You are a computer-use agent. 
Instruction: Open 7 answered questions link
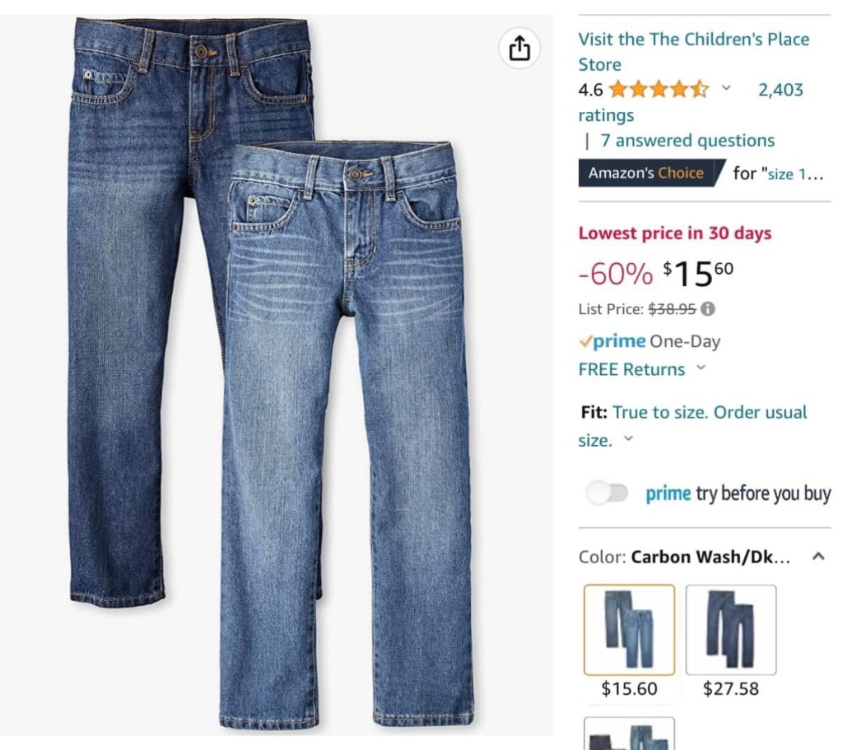pos(687,141)
